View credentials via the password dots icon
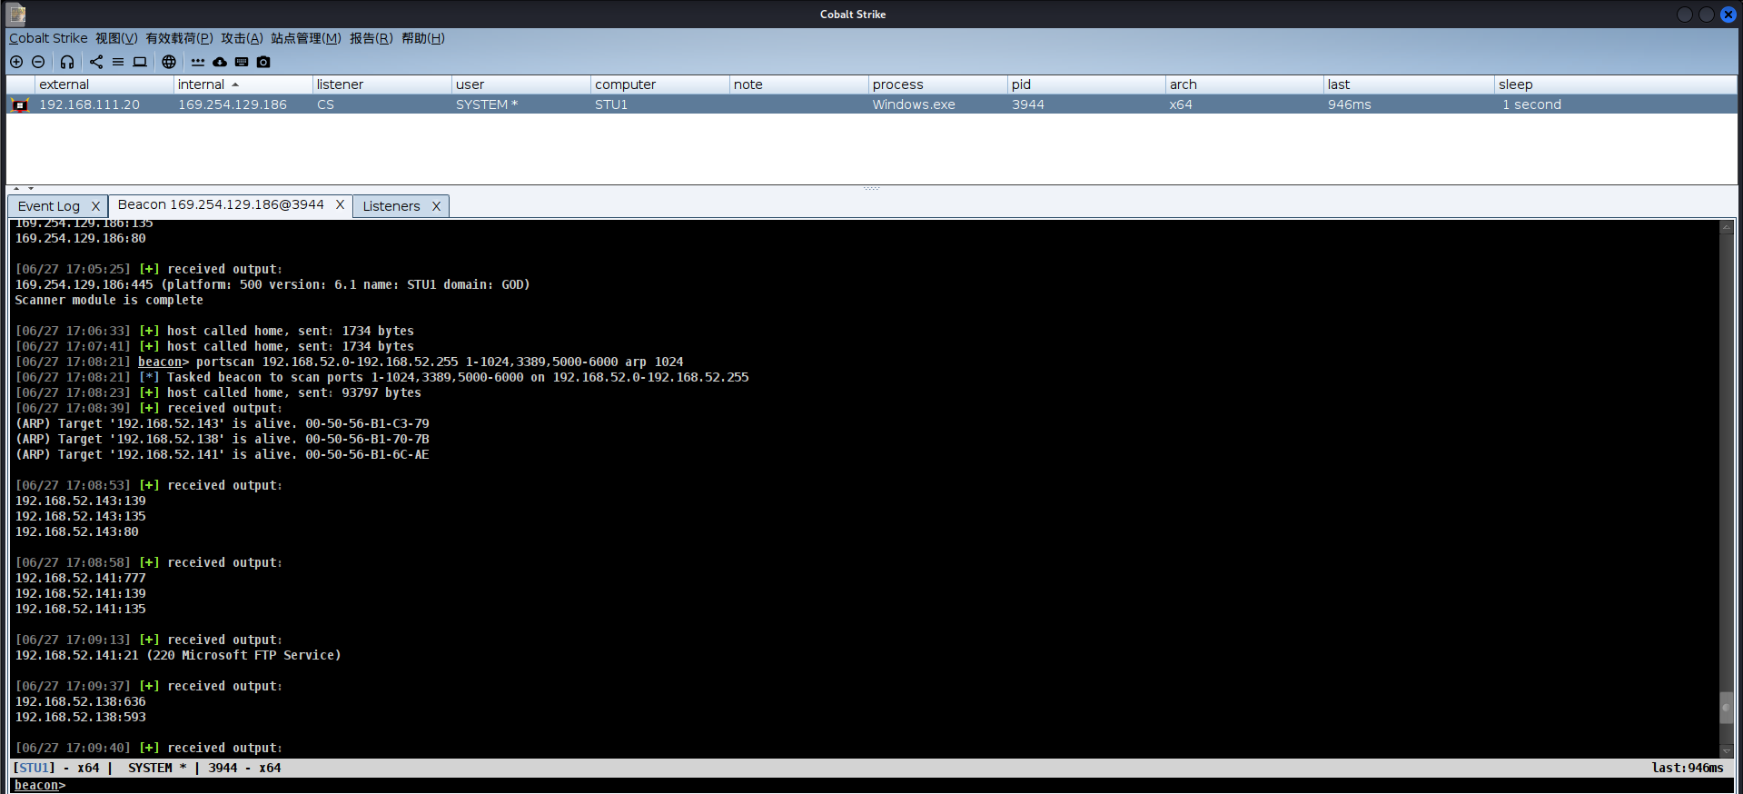This screenshot has height=794, width=1743. [x=198, y=62]
